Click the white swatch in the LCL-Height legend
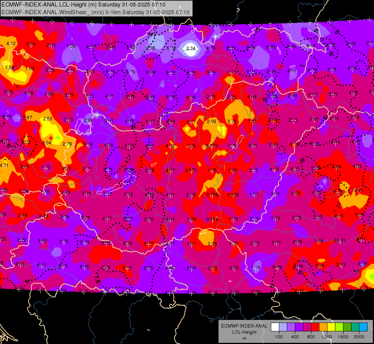This screenshot has height=344, width=374. pos(275,327)
